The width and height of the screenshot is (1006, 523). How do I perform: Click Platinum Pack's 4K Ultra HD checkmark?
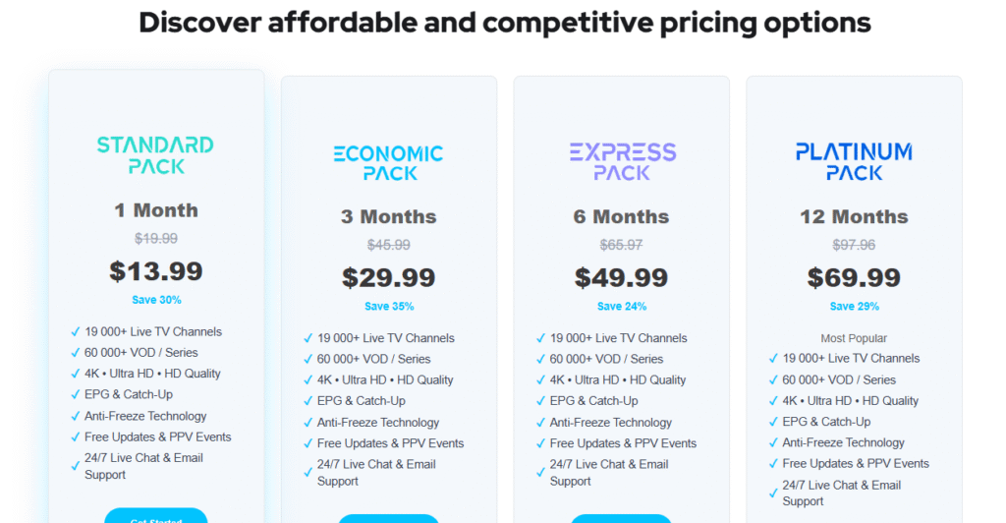pos(773,401)
